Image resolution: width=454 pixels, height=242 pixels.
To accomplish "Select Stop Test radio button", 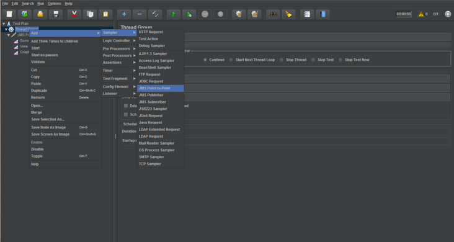I will point(313,60).
